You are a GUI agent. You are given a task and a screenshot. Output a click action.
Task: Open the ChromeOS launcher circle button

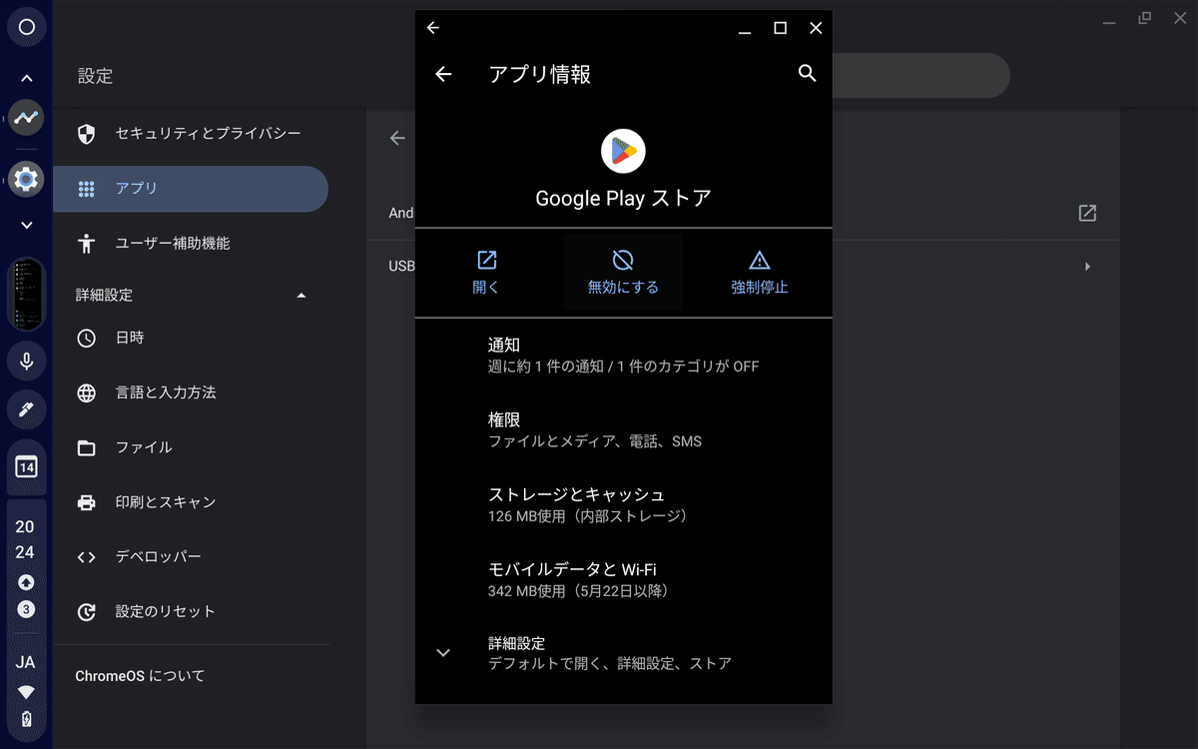27,27
